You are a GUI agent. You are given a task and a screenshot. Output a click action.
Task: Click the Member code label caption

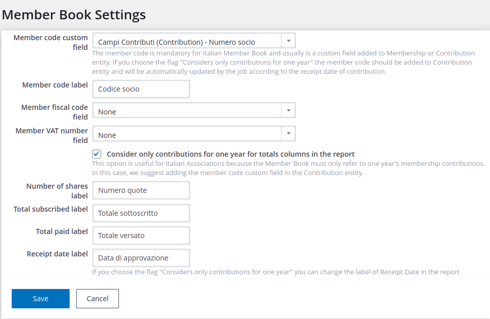(55, 85)
